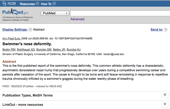The image size is (170, 109).
Task: Click the Display Settings link
Action: coord(15,30)
